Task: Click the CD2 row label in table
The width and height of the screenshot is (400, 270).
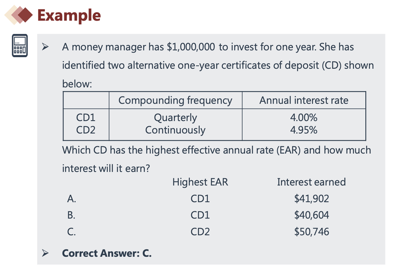Action: pos(86,130)
